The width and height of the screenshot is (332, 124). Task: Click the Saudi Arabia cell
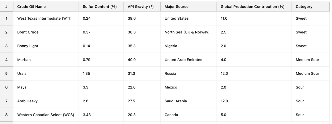tap(176, 101)
